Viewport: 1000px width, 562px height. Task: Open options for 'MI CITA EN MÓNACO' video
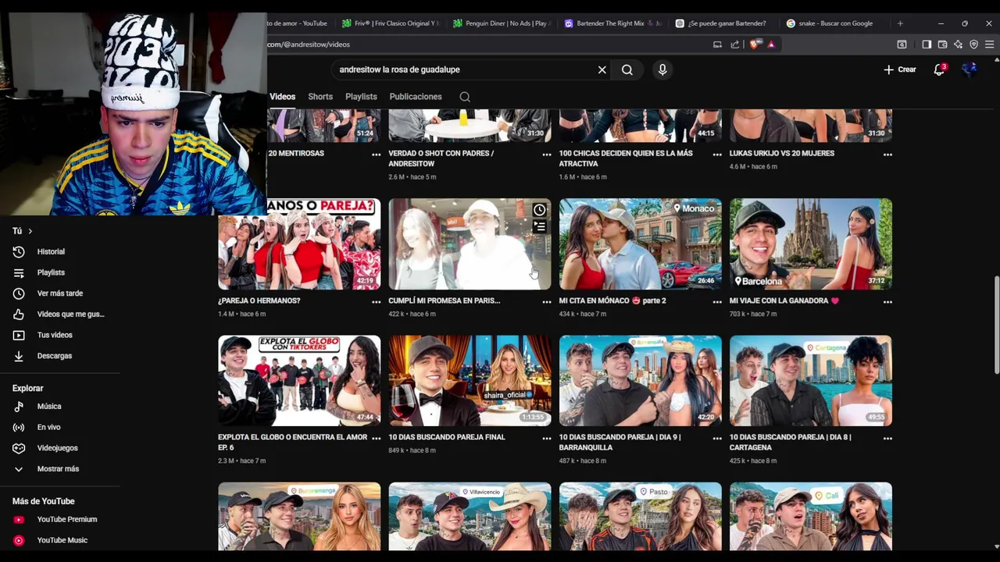[x=717, y=302]
